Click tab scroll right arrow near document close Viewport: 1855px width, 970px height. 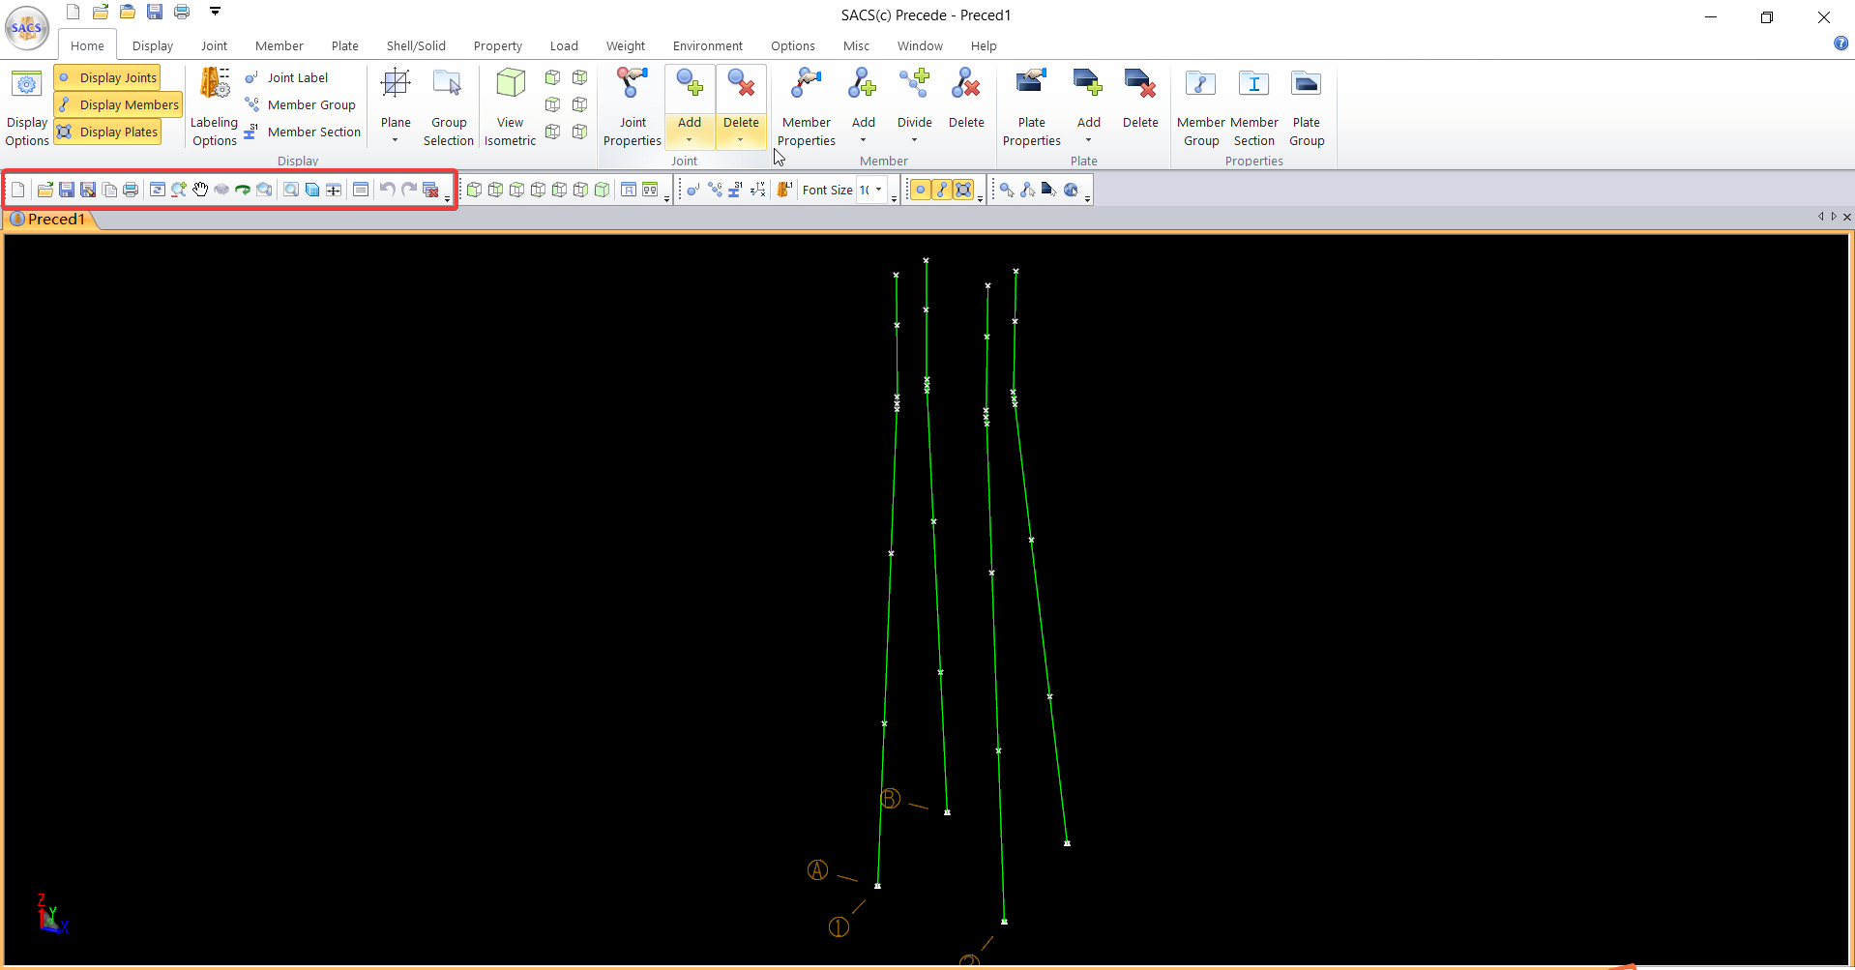[1833, 217]
